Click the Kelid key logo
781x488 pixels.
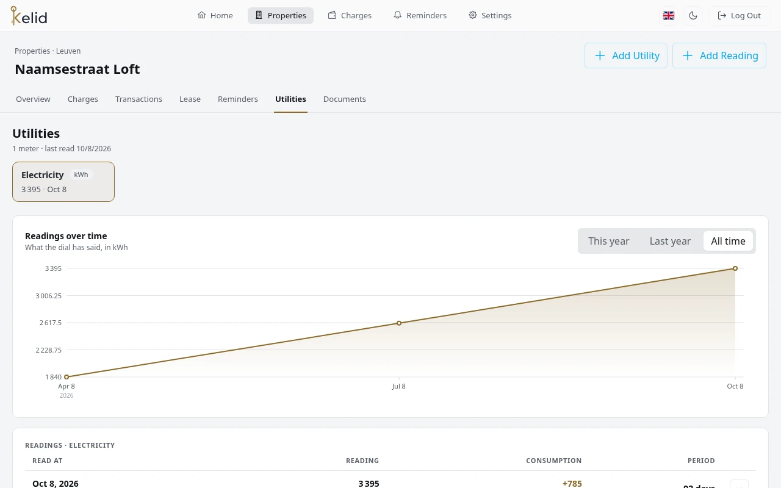click(29, 16)
